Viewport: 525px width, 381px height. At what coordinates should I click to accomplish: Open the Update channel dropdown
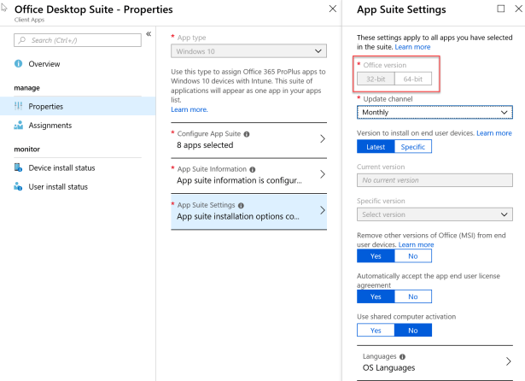(x=434, y=112)
